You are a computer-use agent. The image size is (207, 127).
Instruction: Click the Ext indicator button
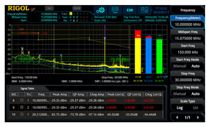[49, 8]
